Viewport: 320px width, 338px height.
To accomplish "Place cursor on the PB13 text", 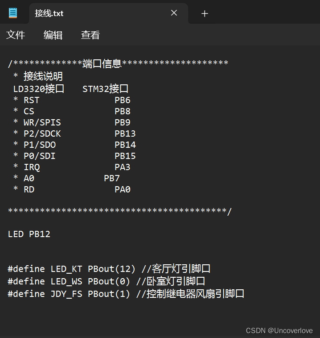I will pyautogui.click(x=125, y=134).
